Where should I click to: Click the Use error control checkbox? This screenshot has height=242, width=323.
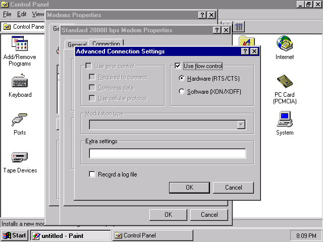89,66
